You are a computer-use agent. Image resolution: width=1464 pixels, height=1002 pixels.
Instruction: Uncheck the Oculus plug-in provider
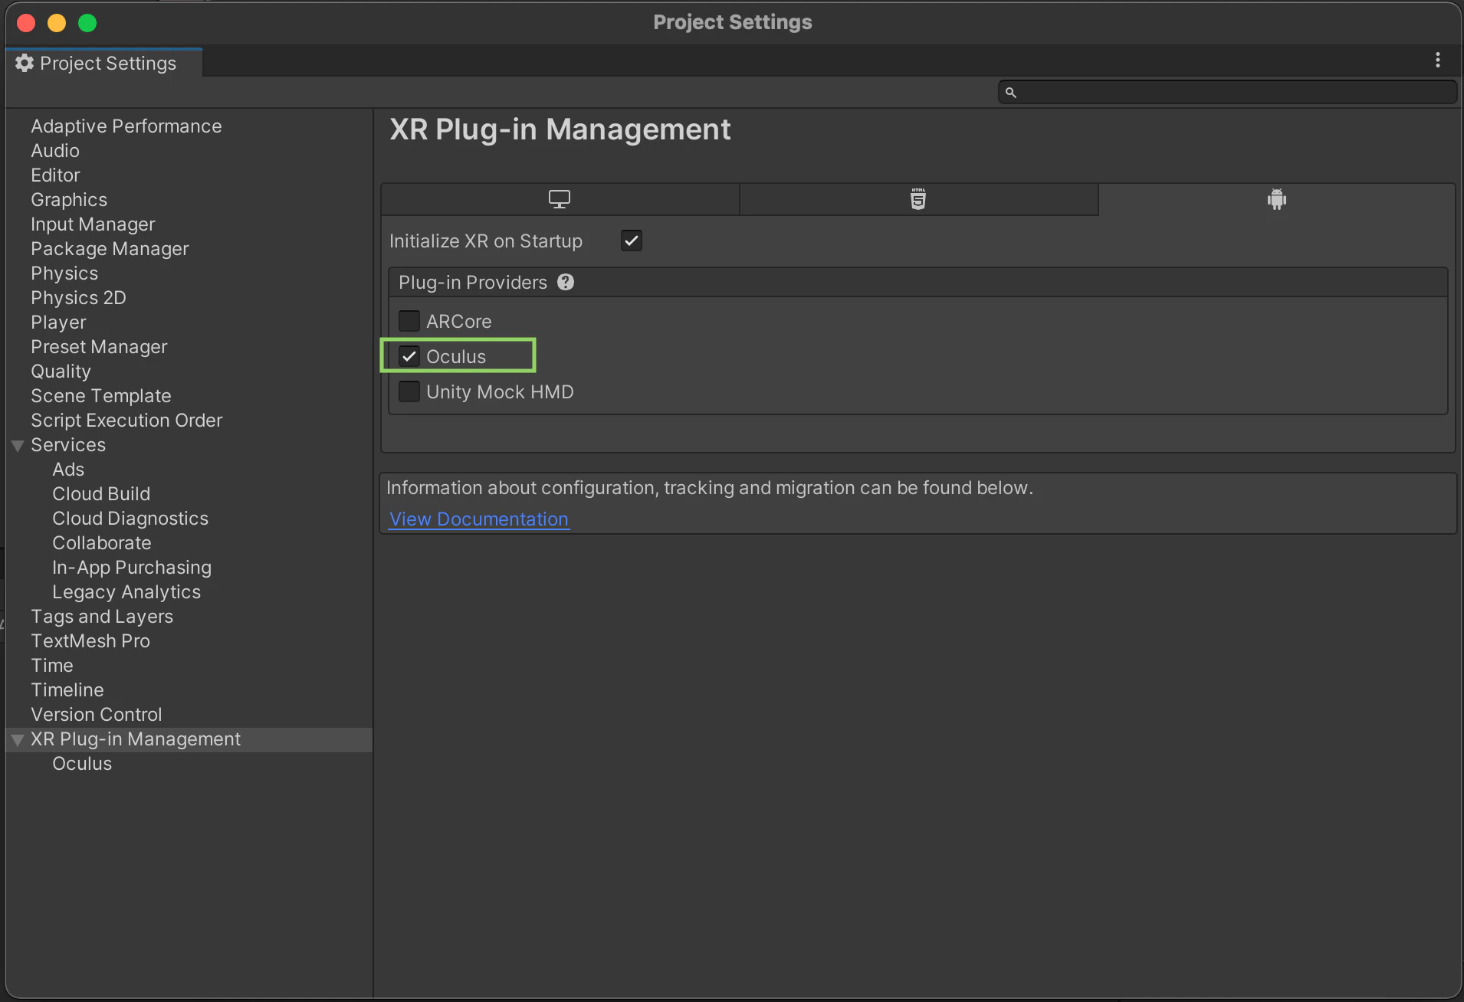pos(409,356)
